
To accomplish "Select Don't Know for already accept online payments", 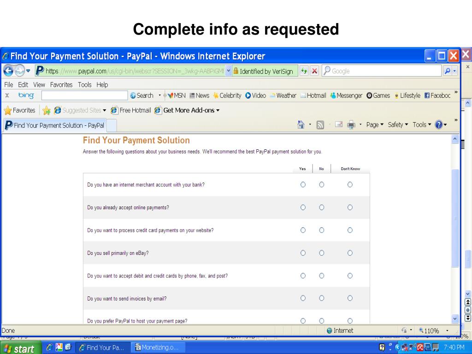I will (x=350, y=207).
